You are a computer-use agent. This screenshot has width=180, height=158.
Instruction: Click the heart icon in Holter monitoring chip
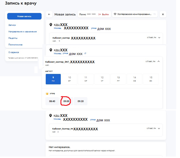point(115,14)
